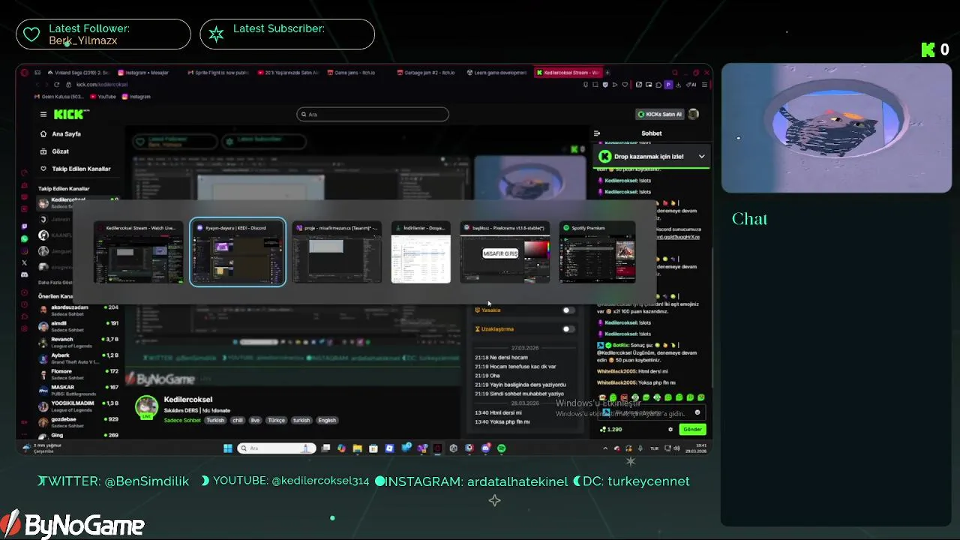Open the Kick hamburger menu icon
The height and width of the screenshot is (540, 960).
(x=43, y=115)
